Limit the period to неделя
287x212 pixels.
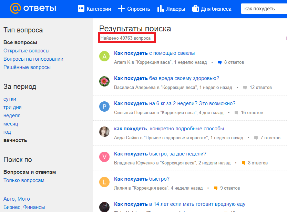click(12, 115)
